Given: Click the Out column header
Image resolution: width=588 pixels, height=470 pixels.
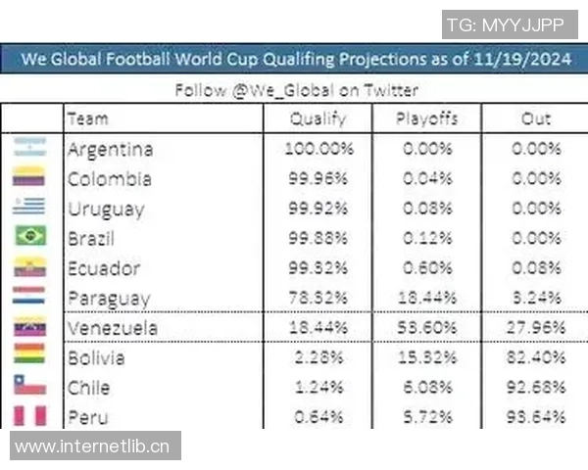Looking at the screenshot, I should coord(536,119).
